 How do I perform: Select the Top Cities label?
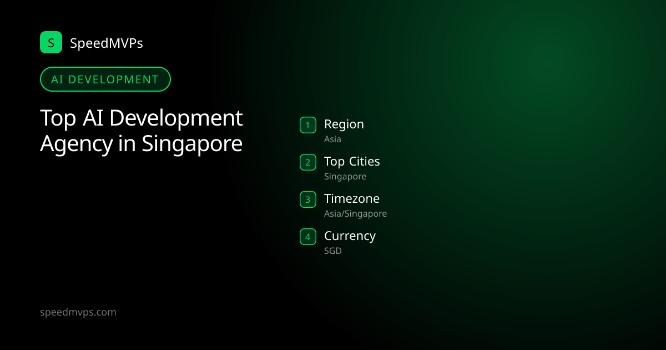(352, 162)
